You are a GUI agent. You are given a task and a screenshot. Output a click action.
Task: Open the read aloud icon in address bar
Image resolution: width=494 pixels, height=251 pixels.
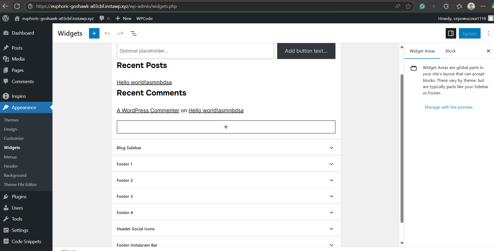pyautogui.click(x=398, y=6)
